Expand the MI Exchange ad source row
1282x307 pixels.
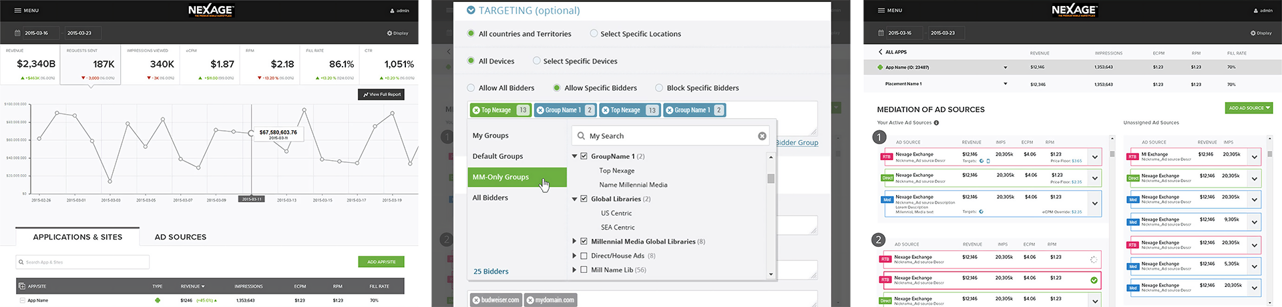click(x=1255, y=158)
